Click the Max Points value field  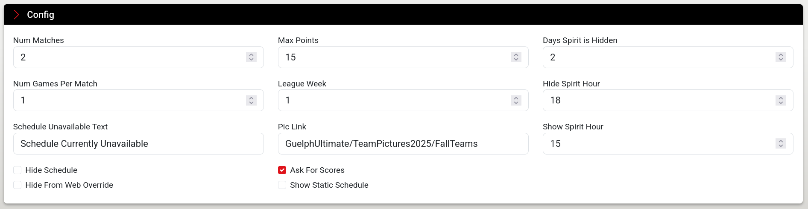[x=403, y=57]
